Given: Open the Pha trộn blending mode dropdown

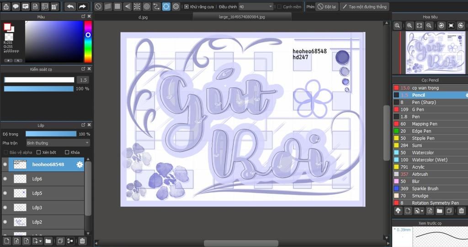Looking at the screenshot, I should [x=58, y=143].
